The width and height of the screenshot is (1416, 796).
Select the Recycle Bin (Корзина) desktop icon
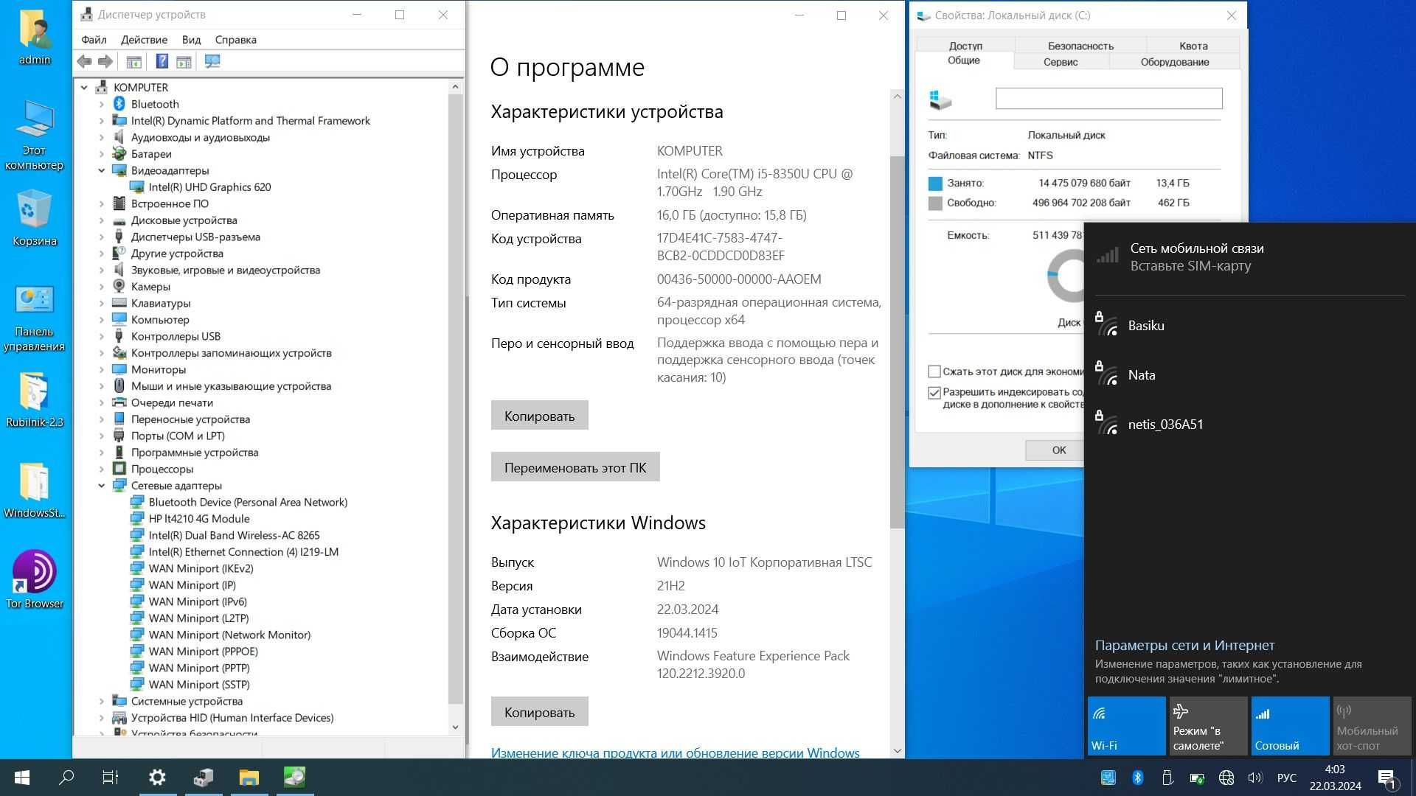pos(35,218)
